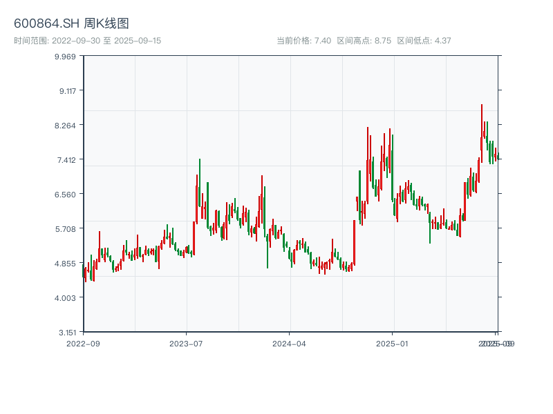This screenshot has height=414, width=553.
Task: Click y-axis label 9.969
Action: point(65,57)
